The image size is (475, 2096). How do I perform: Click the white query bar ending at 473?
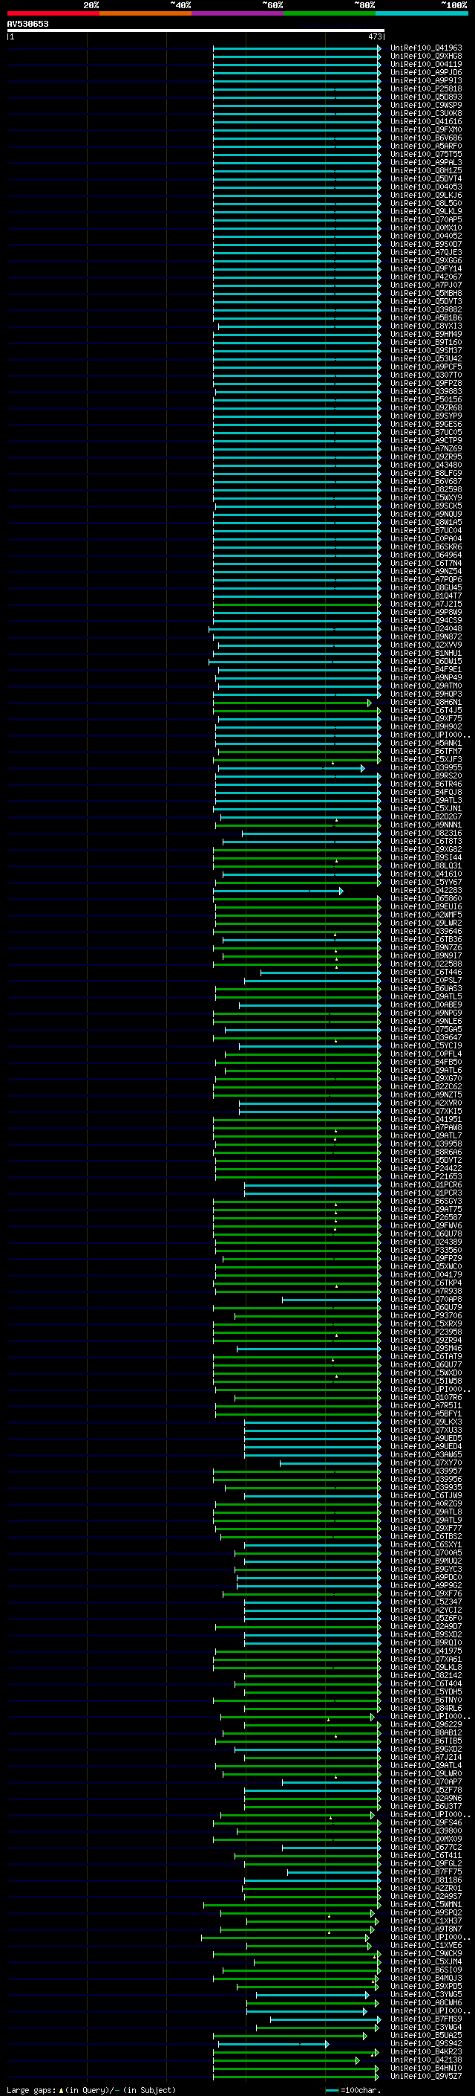pyautogui.click(x=196, y=30)
